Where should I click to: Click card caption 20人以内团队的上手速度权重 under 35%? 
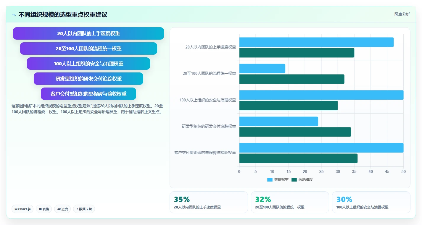197,207
